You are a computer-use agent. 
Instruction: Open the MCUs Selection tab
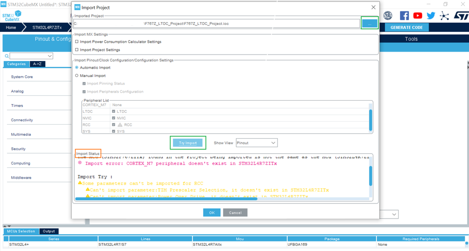click(x=21, y=231)
